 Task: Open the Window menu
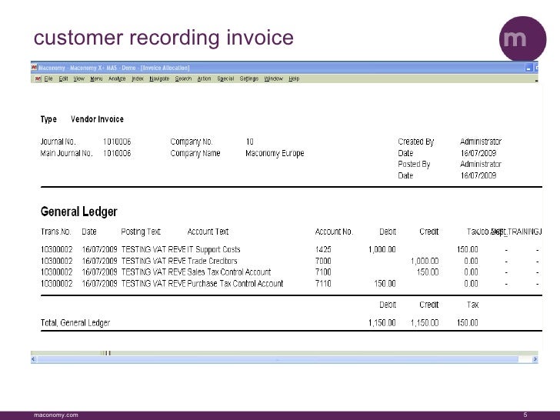point(274,79)
